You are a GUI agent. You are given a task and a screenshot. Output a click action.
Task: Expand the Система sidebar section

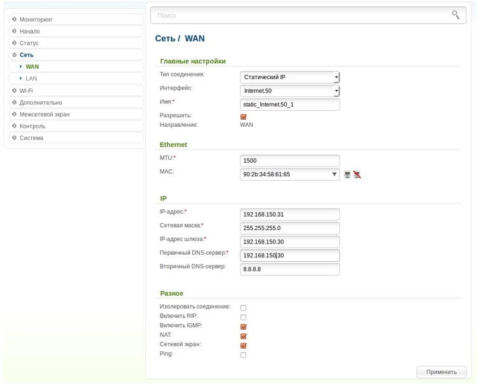point(31,138)
